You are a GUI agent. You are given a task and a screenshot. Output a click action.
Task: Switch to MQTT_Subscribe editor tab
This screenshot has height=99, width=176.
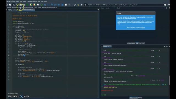click(x=14, y=10)
